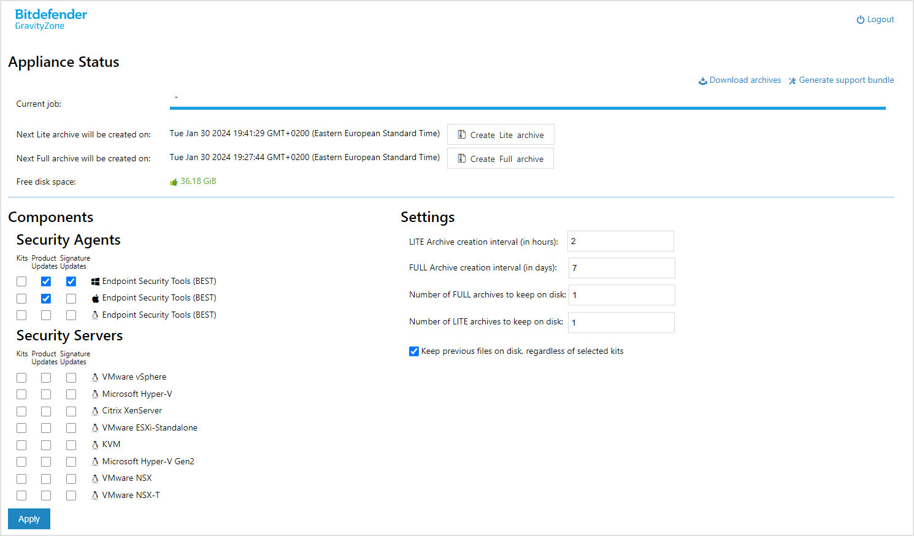Click the Number of FULL archives field
Image resolution: width=914 pixels, height=536 pixels.
click(621, 295)
